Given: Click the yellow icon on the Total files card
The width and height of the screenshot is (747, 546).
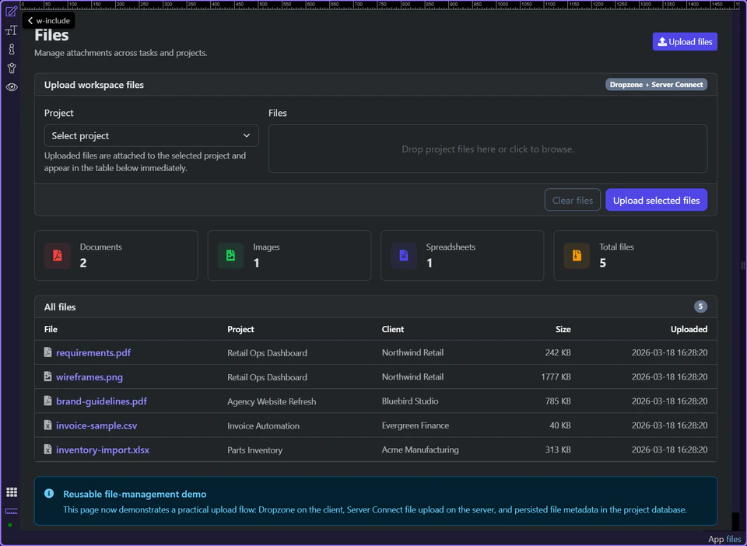Looking at the screenshot, I should [x=576, y=255].
